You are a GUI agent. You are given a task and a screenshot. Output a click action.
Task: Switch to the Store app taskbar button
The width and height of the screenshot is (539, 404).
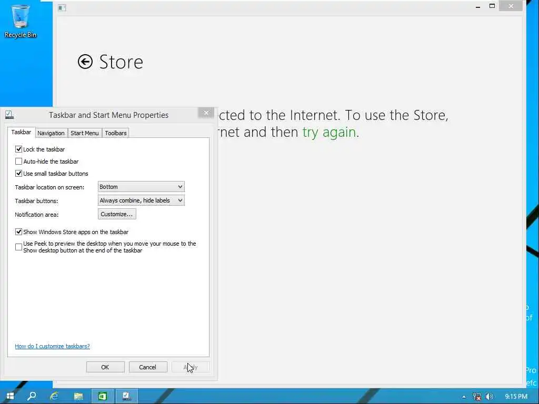coord(103,396)
